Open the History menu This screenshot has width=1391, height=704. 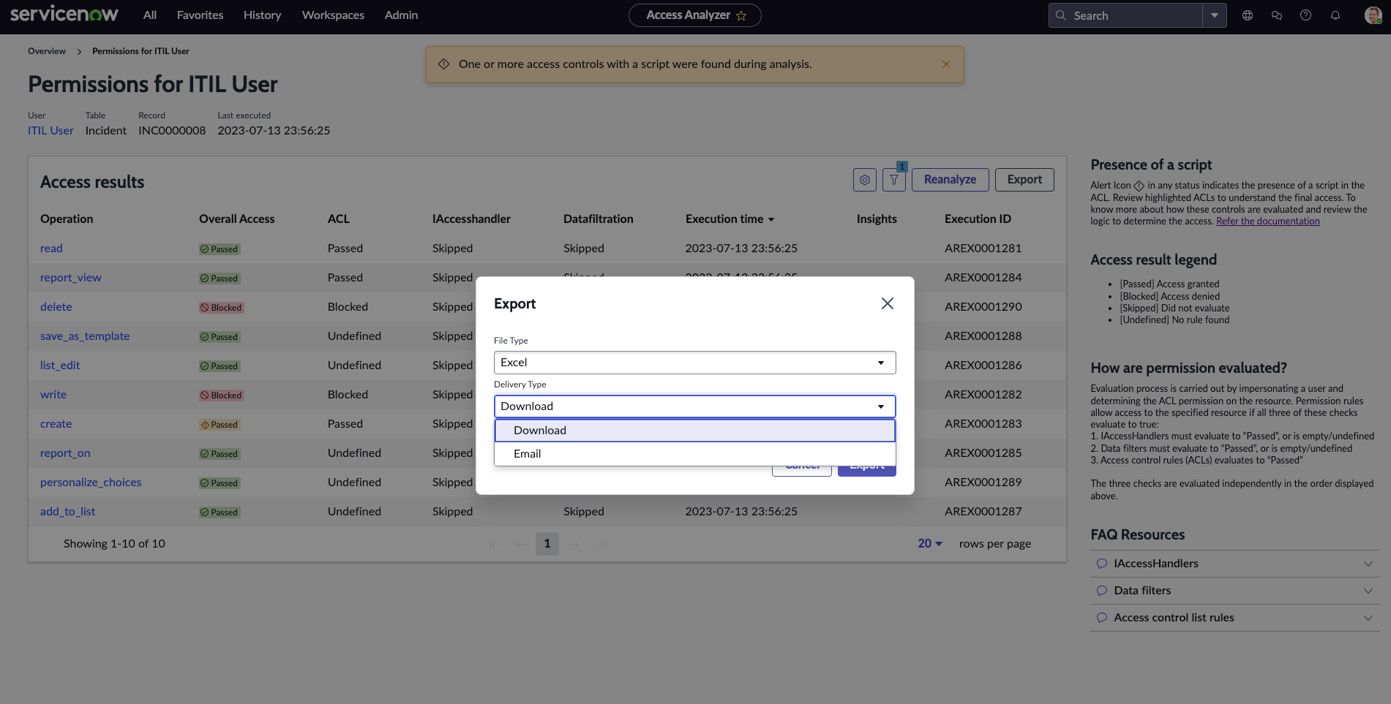tap(262, 15)
